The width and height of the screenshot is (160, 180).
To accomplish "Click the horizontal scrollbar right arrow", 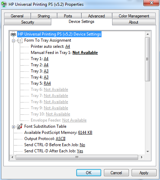I will (x=142, y=157).
